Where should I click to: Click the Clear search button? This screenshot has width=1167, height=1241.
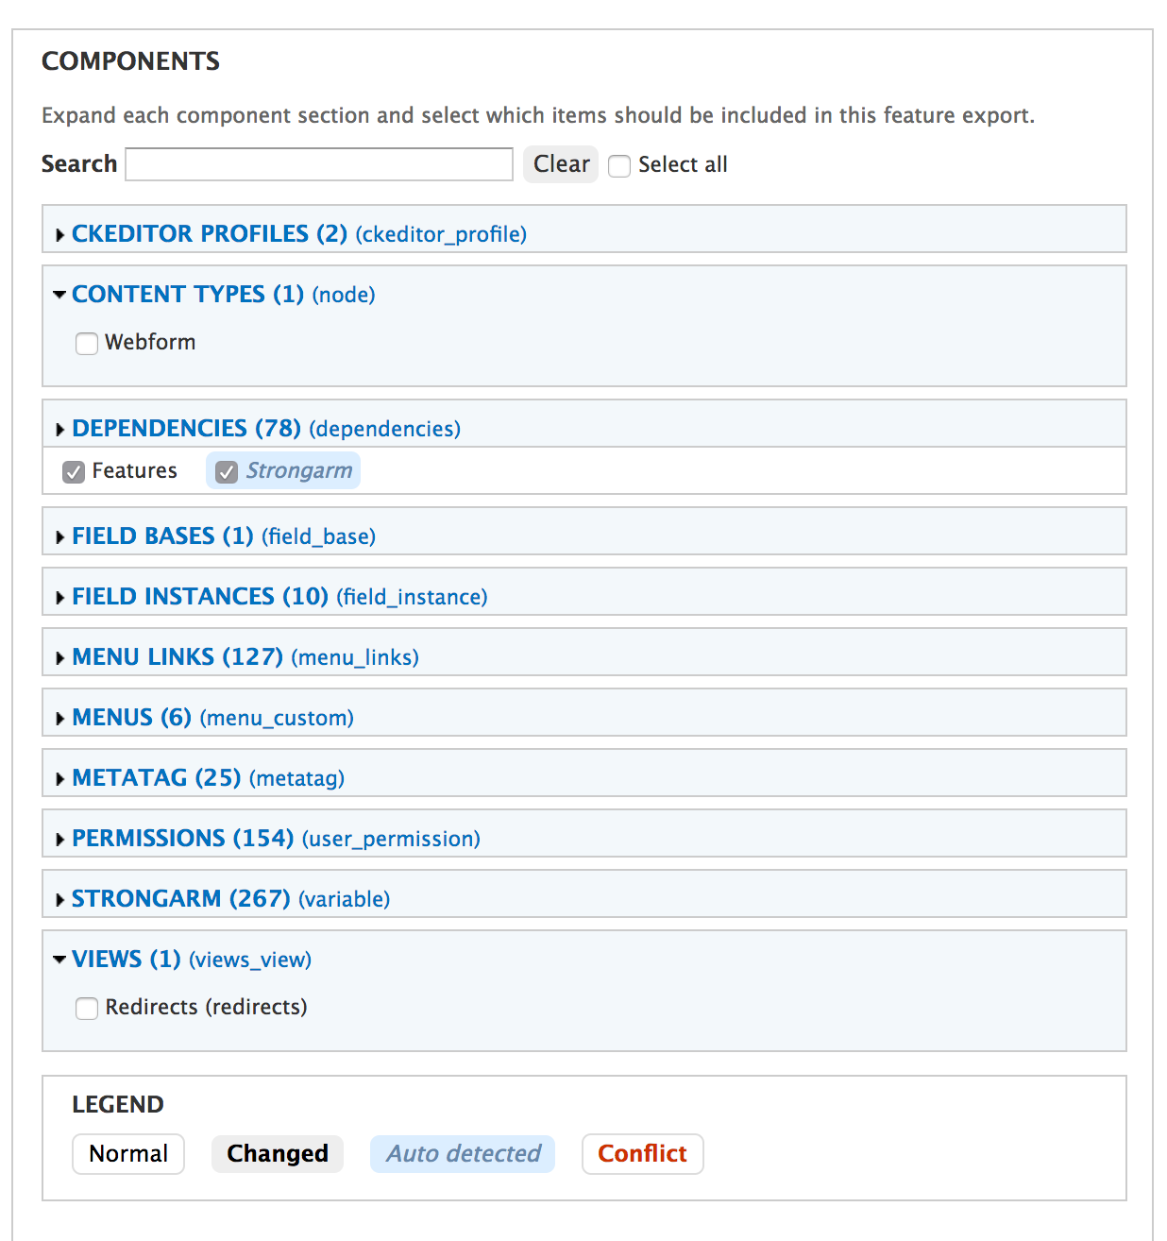561,163
